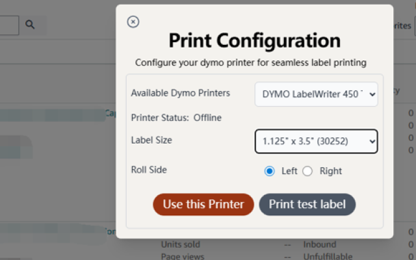Click the Printer Status: Offline text
The image size is (416, 260).
[176, 118]
